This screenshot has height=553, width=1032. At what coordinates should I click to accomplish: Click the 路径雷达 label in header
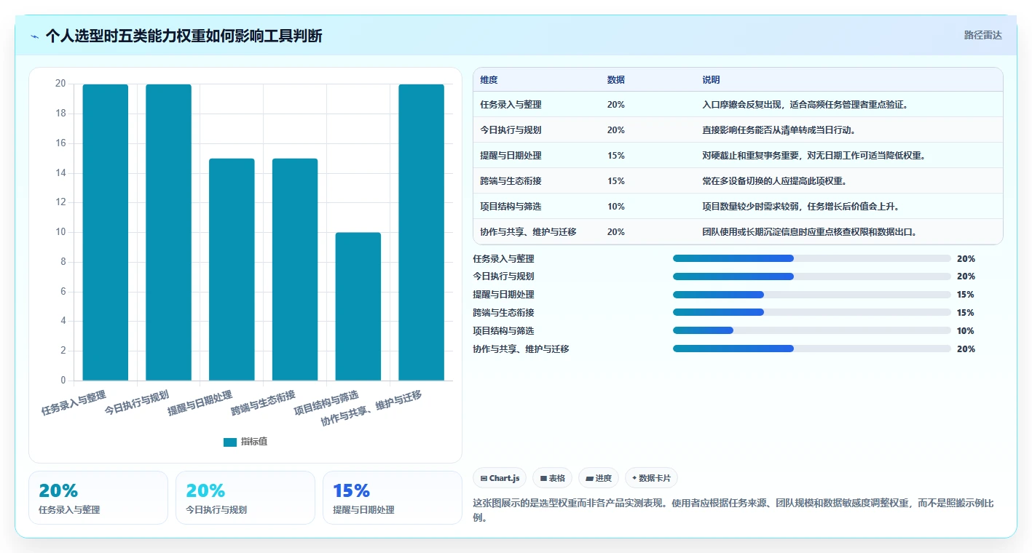coord(982,35)
